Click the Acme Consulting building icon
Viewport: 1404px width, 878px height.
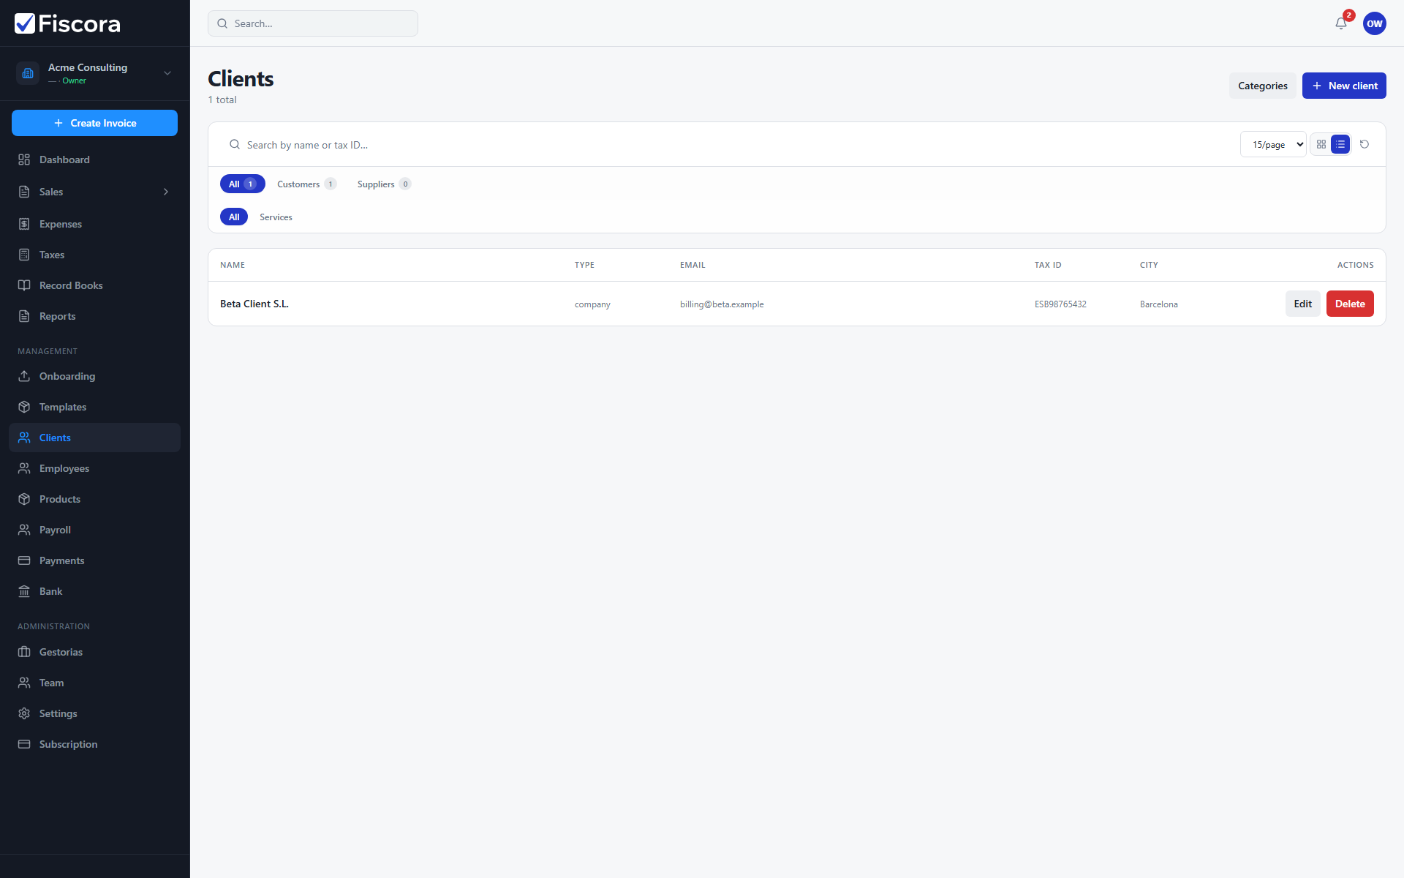[x=28, y=73]
